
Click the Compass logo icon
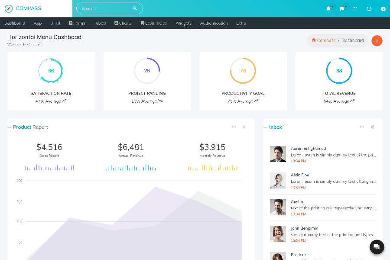click(9, 8)
